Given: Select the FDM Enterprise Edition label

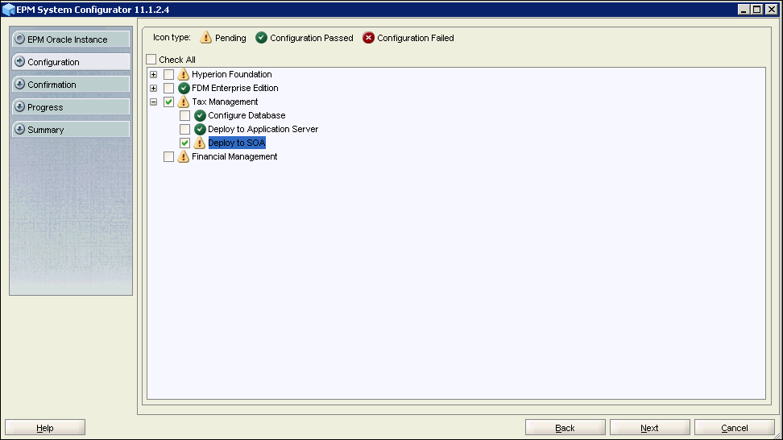Looking at the screenshot, I should pos(235,89).
